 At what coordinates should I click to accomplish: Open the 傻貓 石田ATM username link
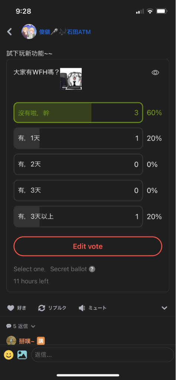tap(65, 32)
